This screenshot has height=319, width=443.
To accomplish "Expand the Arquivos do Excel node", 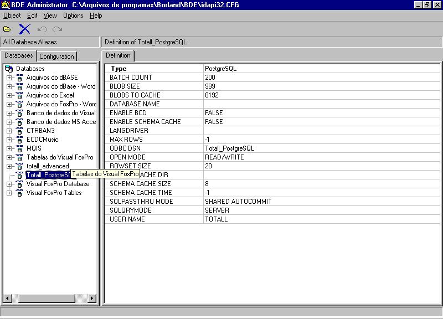I will pos(9,95).
